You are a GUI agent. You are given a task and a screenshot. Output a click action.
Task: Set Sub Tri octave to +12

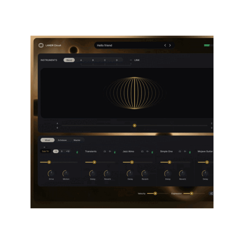click(68, 151)
